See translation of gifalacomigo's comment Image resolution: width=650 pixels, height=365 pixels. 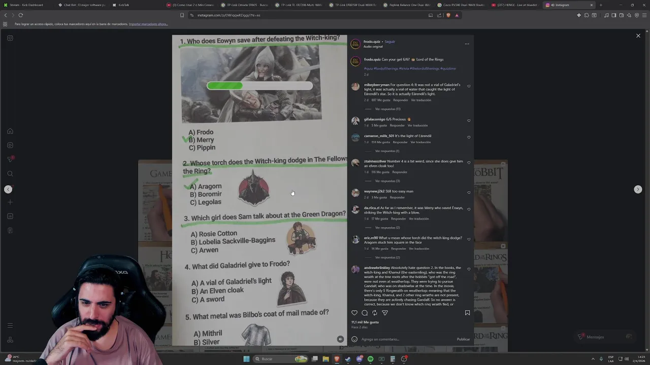[x=417, y=125]
